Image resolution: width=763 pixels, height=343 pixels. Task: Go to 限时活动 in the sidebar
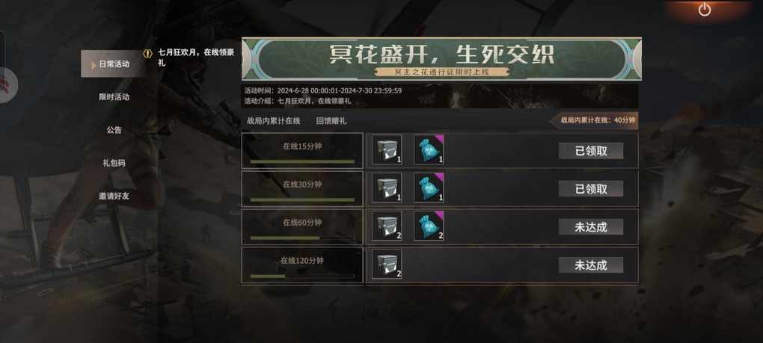click(x=114, y=96)
